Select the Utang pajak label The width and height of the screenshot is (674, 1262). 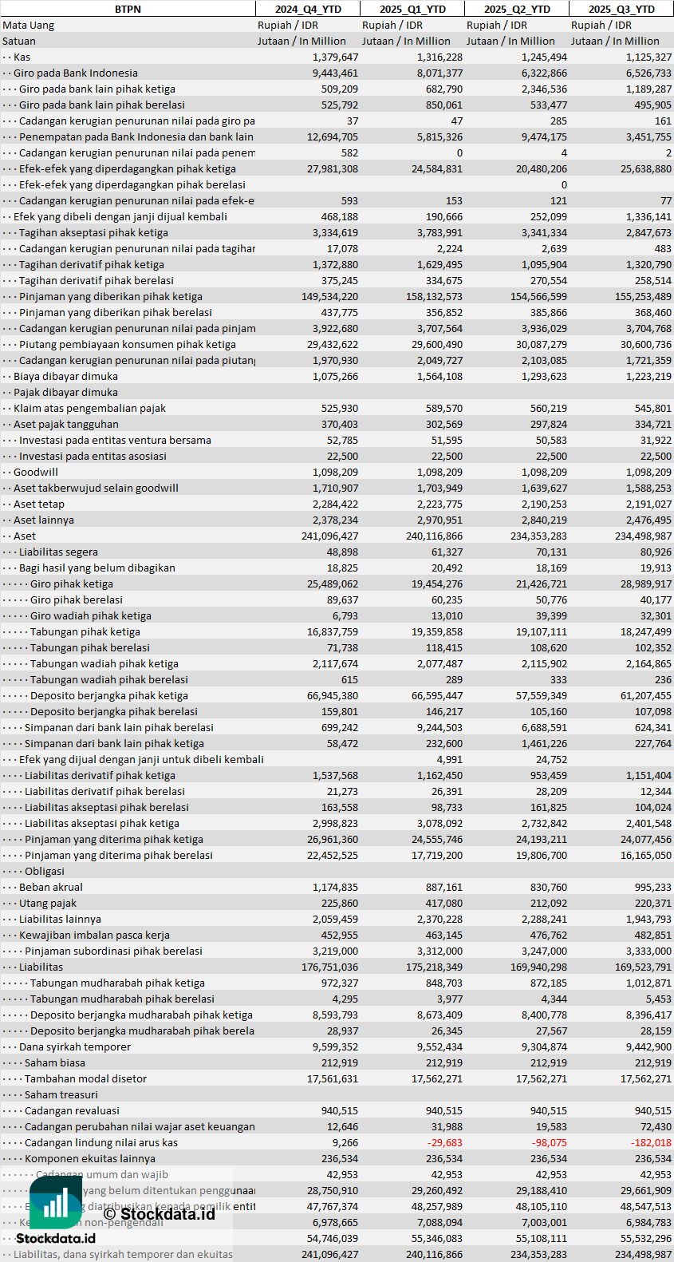pyautogui.click(x=48, y=903)
